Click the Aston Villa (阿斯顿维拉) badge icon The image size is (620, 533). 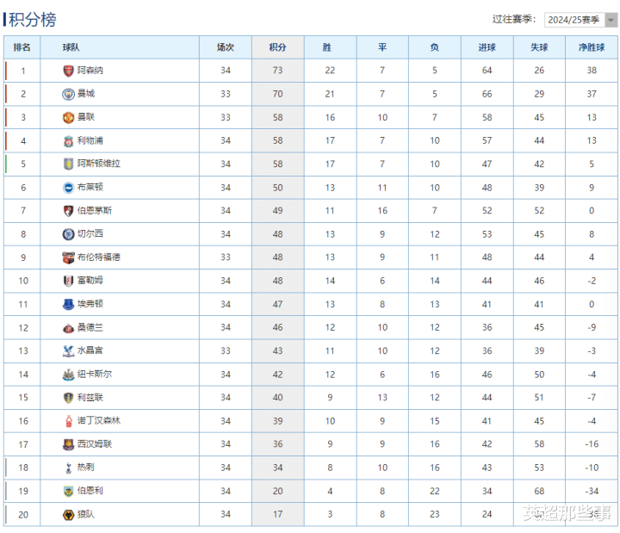click(x=69, y=164)
